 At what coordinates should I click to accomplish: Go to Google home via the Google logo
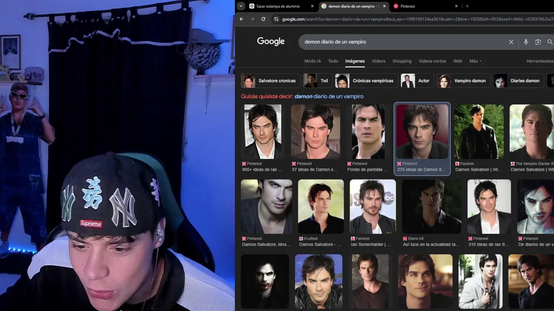(271, 41)
